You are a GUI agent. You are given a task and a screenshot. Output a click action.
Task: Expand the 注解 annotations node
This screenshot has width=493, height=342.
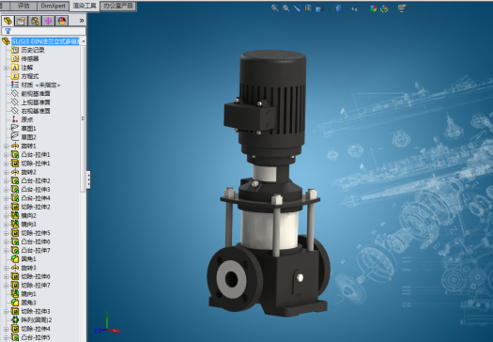pyautogui.click(x=6, y=68)
